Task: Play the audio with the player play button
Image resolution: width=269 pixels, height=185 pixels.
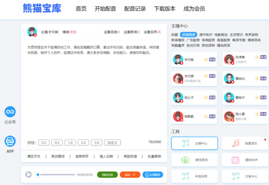Action: [28, 175]
